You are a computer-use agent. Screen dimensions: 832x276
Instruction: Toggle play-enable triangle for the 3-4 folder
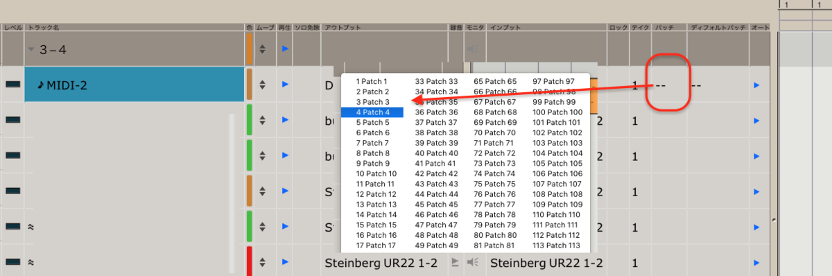coord(285,49)
